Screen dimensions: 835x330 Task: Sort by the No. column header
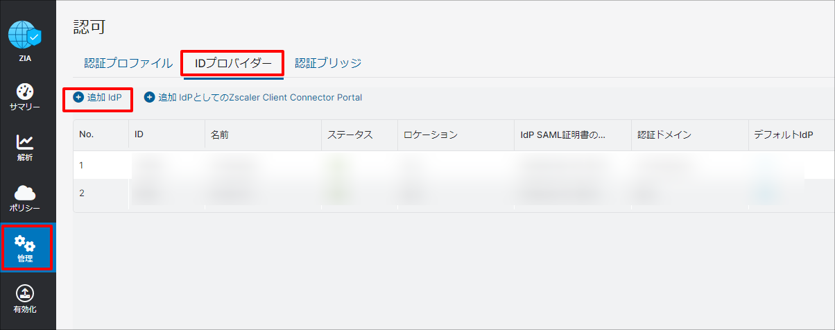(x=87, y=134)
